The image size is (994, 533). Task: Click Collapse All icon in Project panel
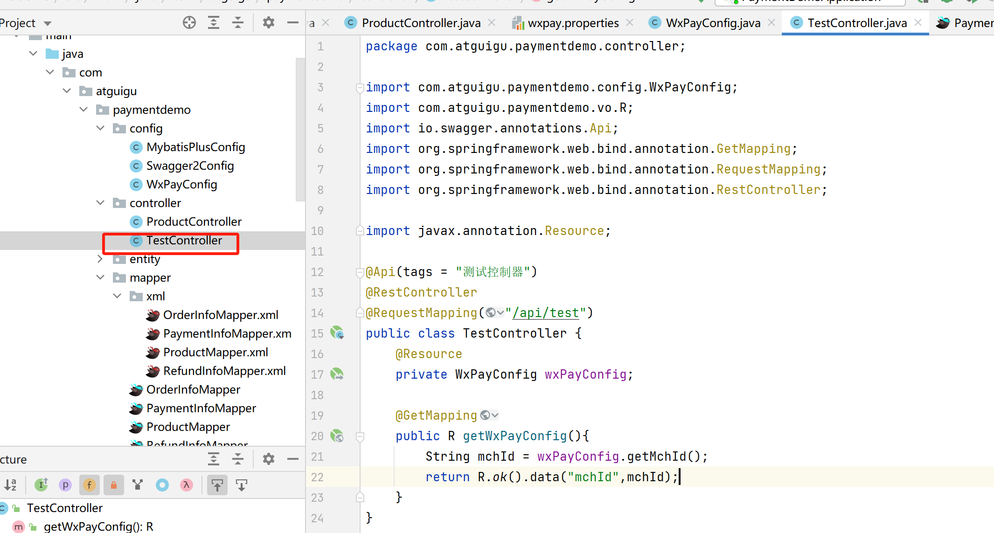[238, 22]
